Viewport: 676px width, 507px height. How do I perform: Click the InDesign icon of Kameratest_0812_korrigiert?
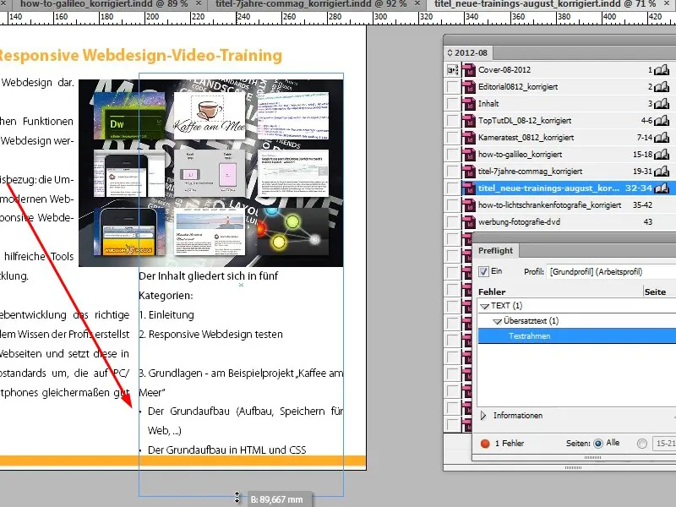469,138
